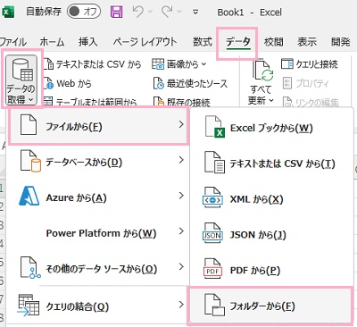Click the Undo arrow icon
The image size is (357, 327).
tap(138, 12)
